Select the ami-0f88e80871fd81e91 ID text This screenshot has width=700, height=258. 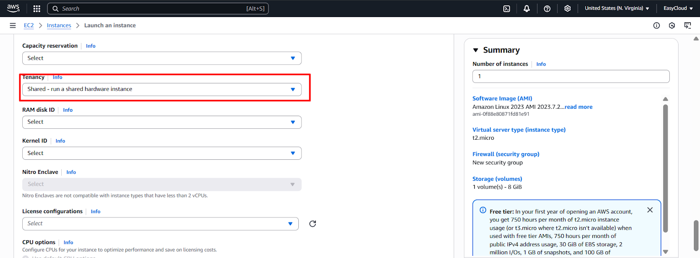point(501,114)
